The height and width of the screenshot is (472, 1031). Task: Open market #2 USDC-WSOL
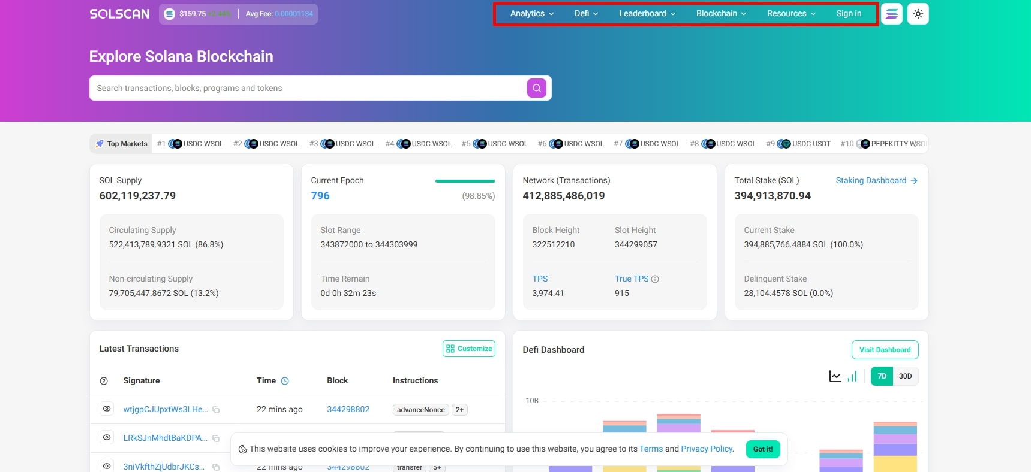click(x=266, y=144)
